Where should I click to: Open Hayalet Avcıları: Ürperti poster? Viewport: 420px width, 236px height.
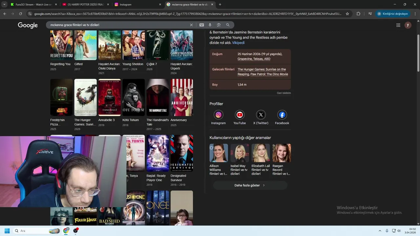click(x=181, y=45)
